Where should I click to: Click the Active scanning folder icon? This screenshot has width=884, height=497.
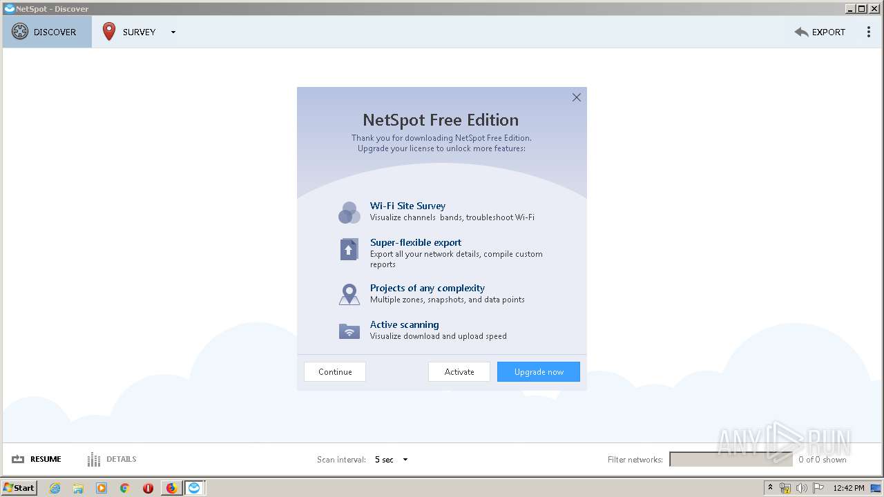349,331
